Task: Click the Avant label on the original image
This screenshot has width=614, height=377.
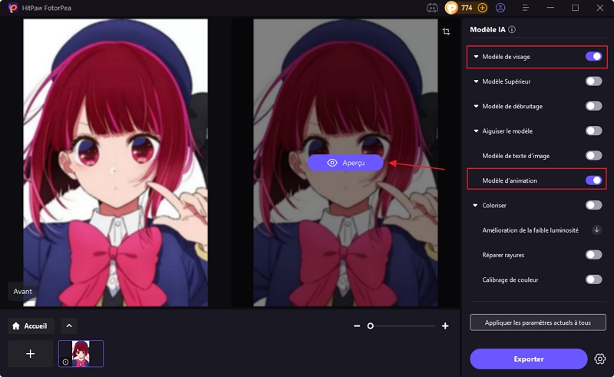Action: click(23, 291)
